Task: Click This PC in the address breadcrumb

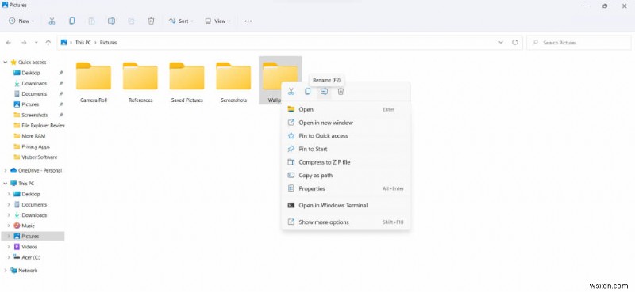Action: 83,43
